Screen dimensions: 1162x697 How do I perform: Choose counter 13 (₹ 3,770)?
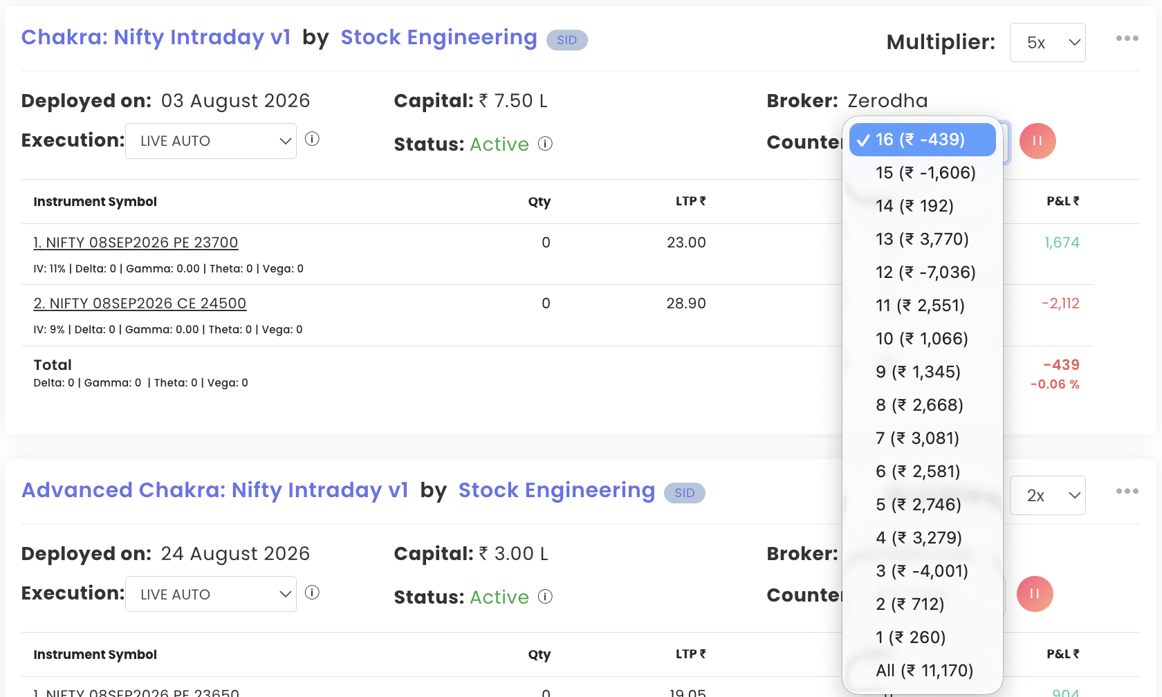coord(922,239)
